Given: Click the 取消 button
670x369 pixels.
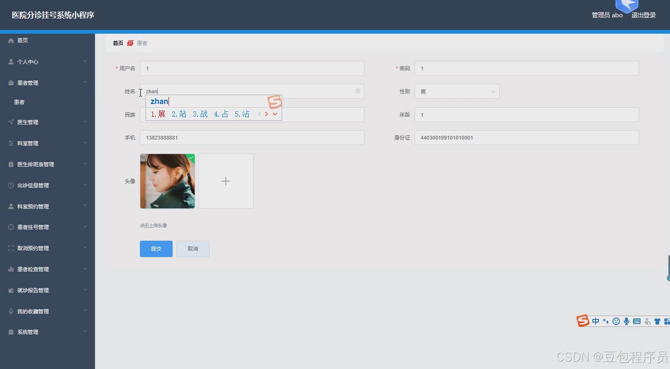Looking at the screenshot, I should 193,249.
